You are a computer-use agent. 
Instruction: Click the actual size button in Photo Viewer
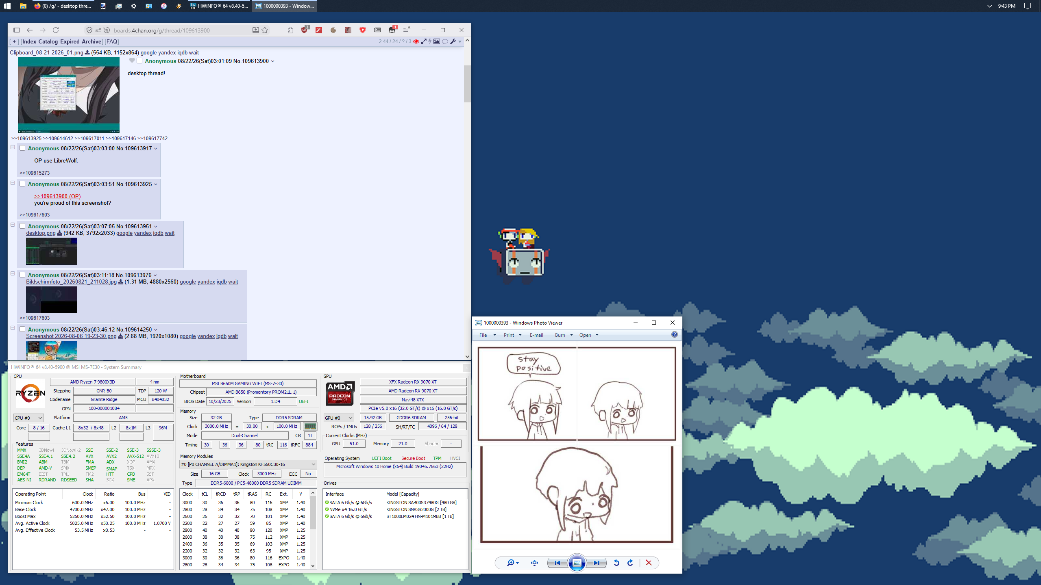[534, 563]
